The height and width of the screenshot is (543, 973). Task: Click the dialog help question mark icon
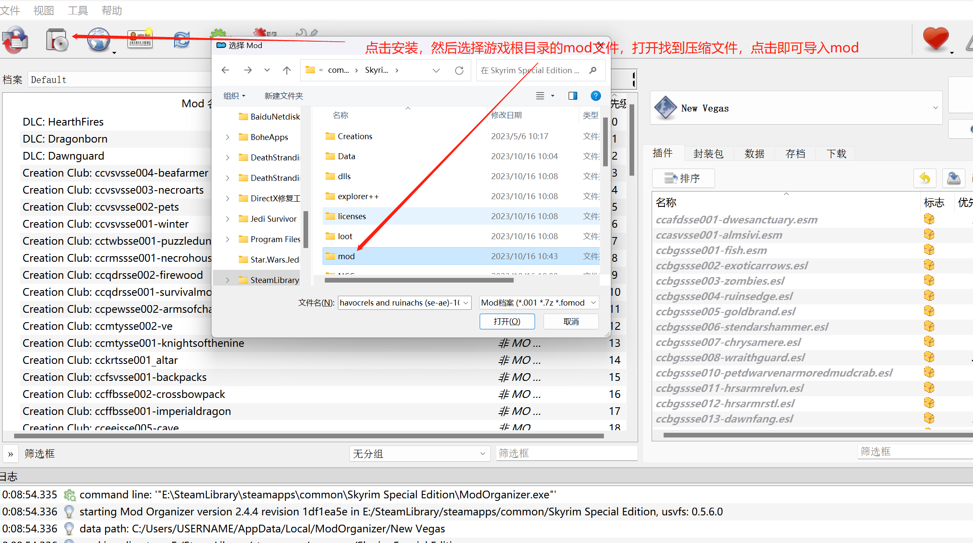(595, 96)
